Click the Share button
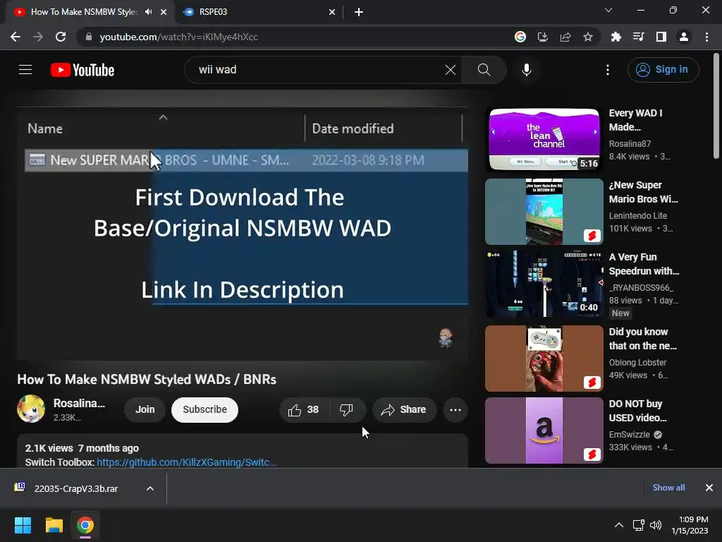 click(x=404, y=410)
